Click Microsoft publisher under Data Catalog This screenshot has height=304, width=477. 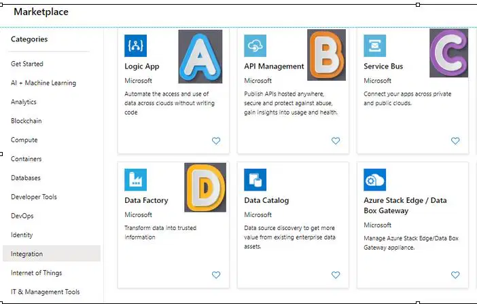pyautogui.click(x=258, y=214)
